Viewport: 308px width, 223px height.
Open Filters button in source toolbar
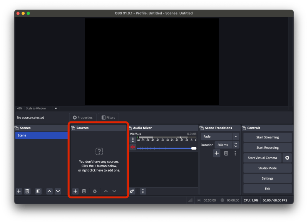(109, 118)
